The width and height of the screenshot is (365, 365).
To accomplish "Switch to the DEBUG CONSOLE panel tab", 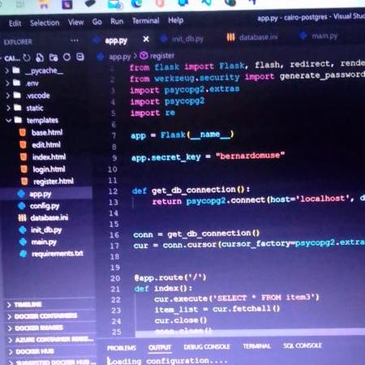I will [x=207, y=346].
